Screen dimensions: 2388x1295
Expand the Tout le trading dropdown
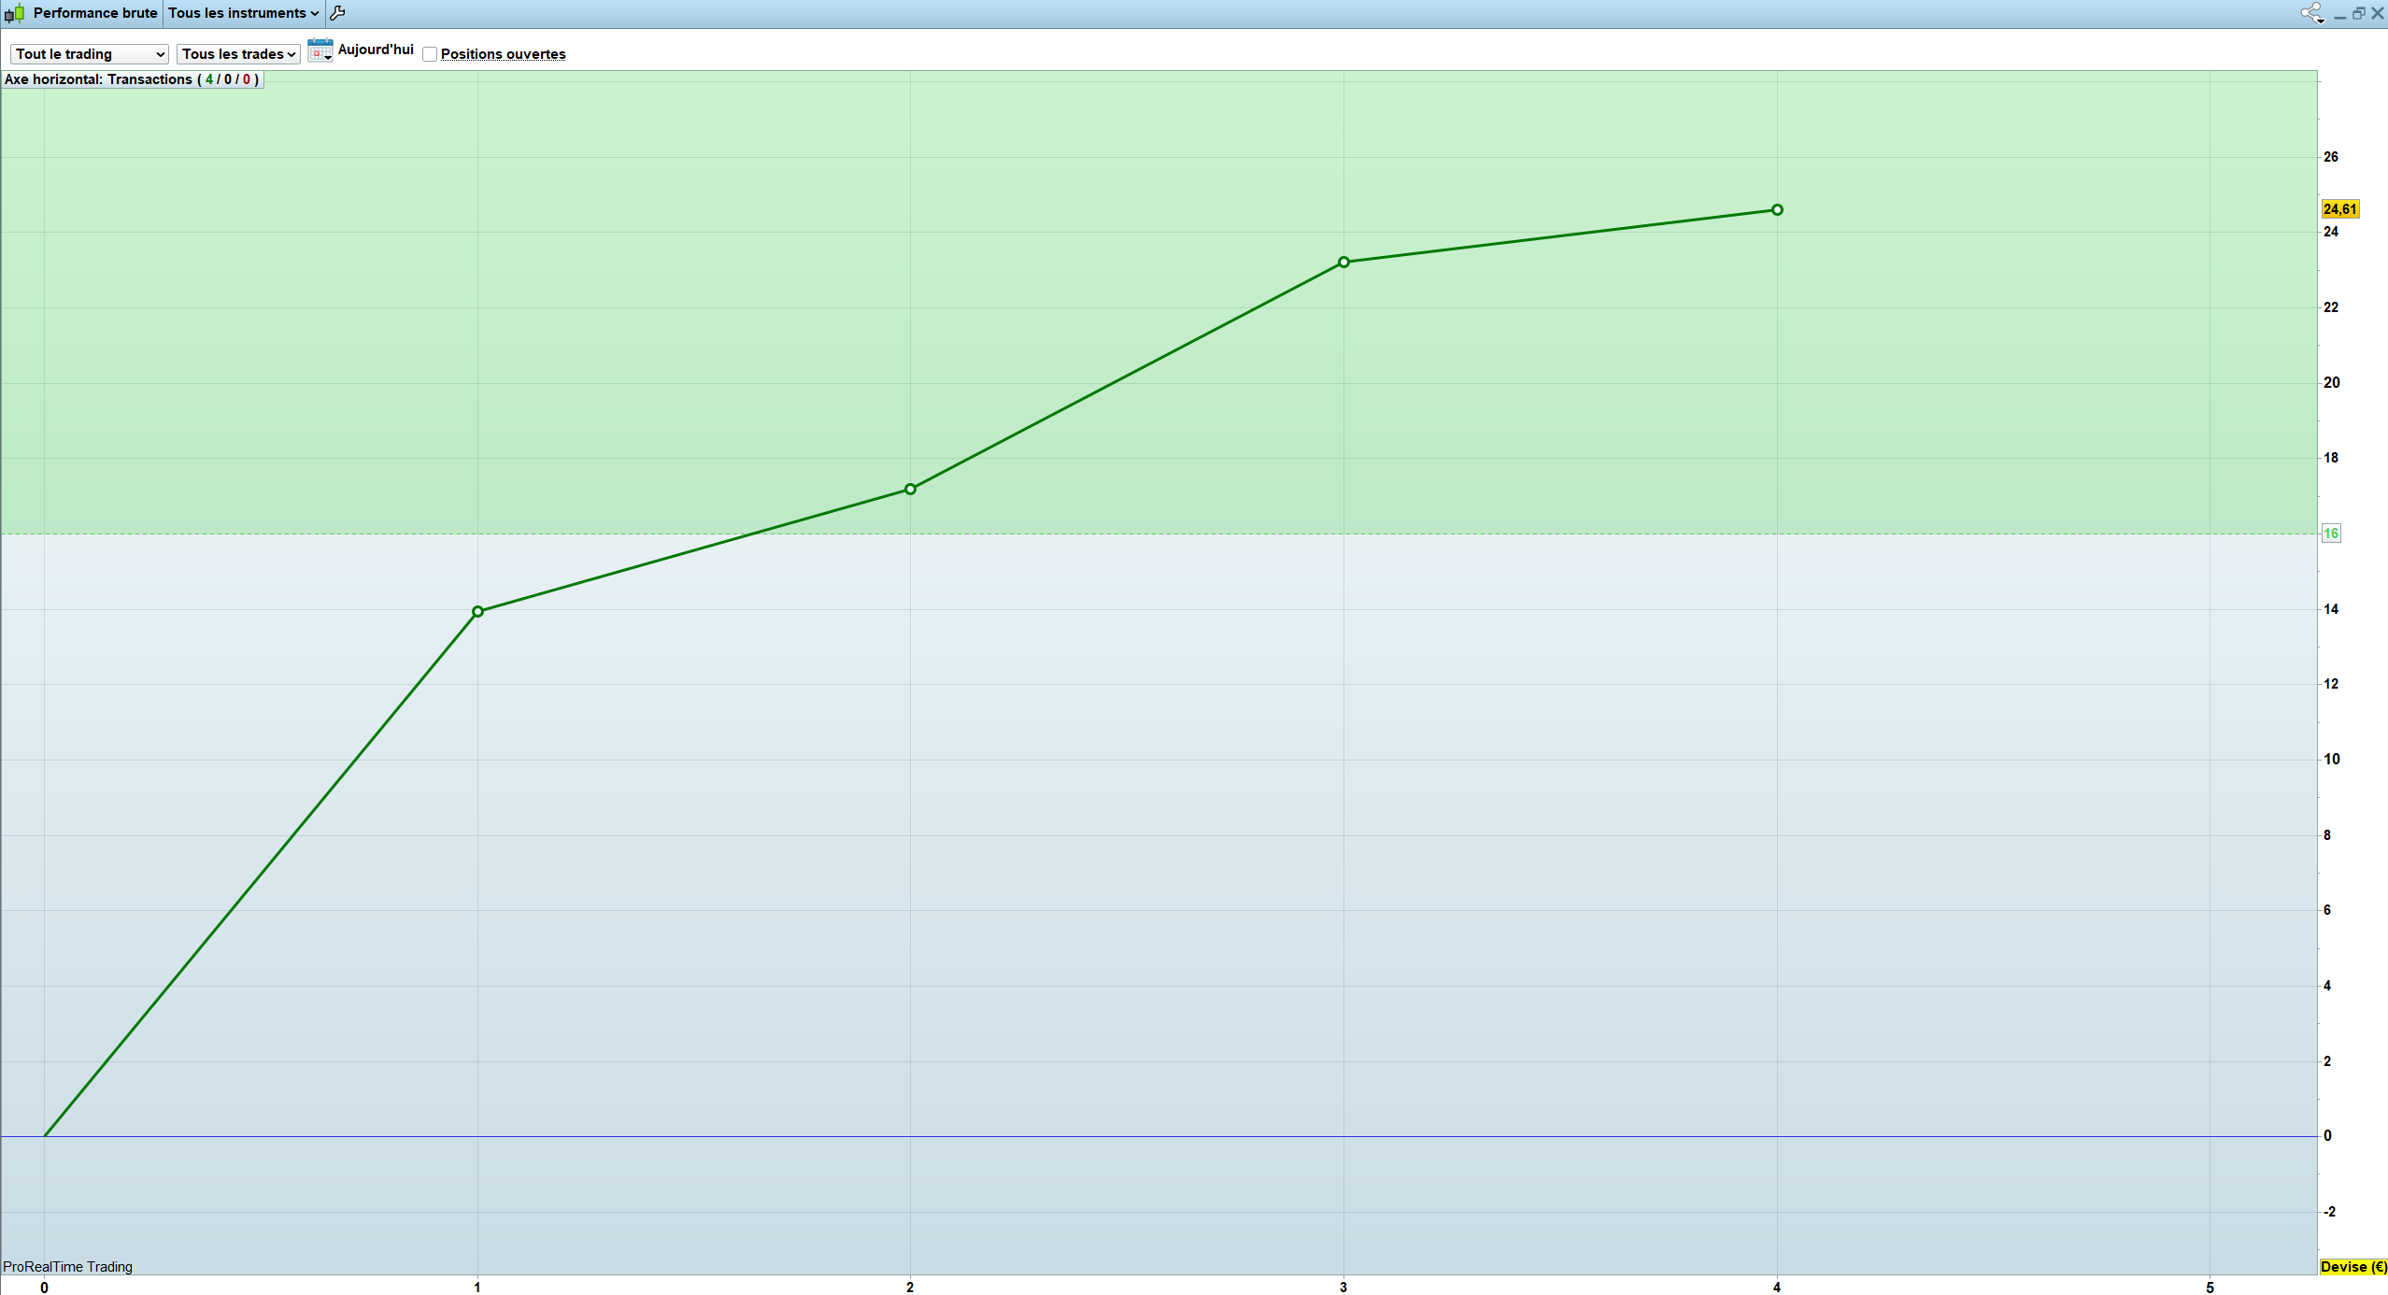(x=90, y=54)
